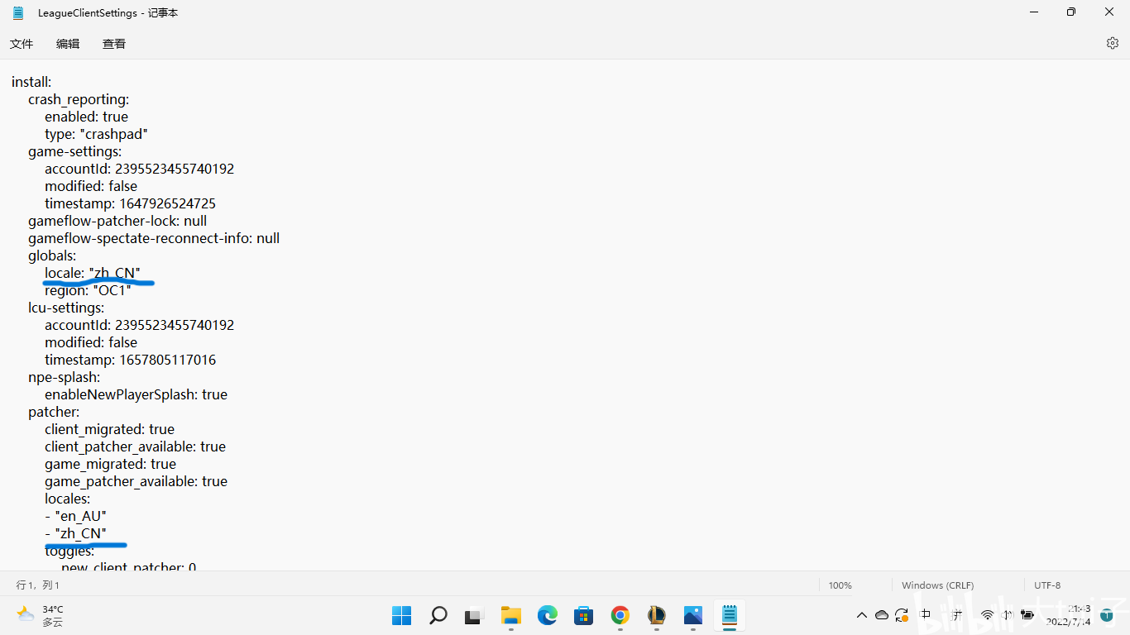Open the battery status tray icon
The image size is (1130, 635).
(1027, 615)
